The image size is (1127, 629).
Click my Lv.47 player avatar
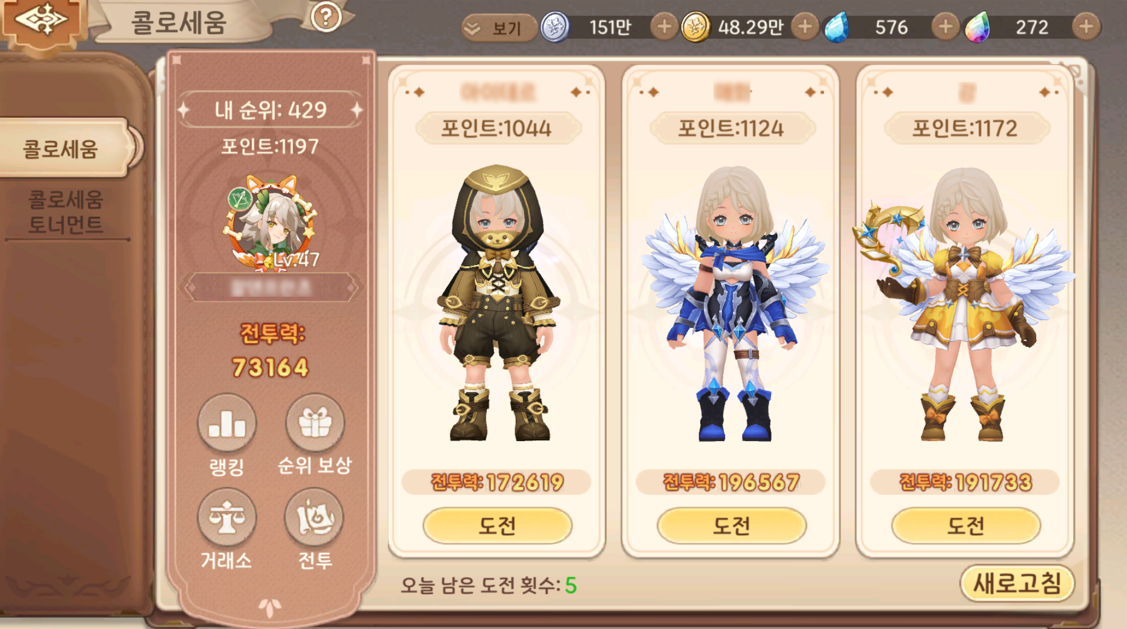270,223
